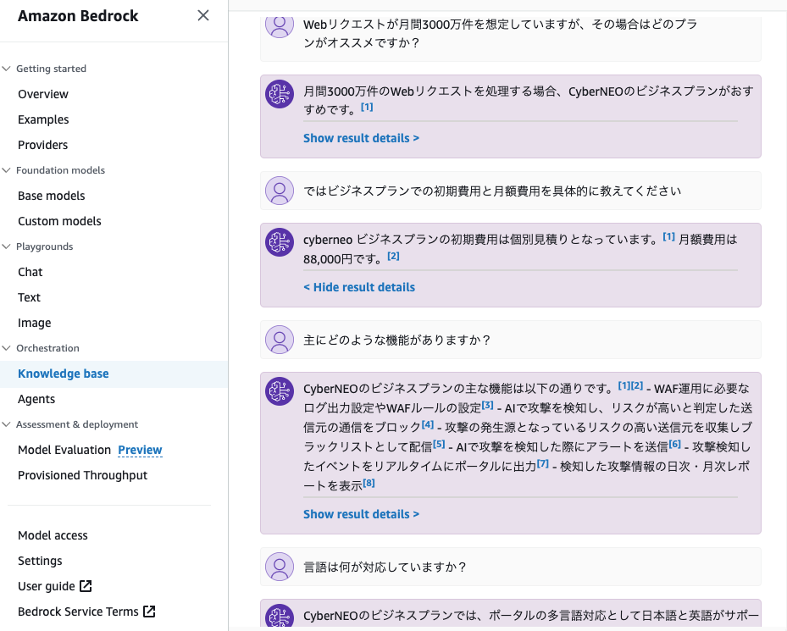Click the Bedrock Service Terms external-link icon
Screen dimensions: 787x631
tap(149, 612)
